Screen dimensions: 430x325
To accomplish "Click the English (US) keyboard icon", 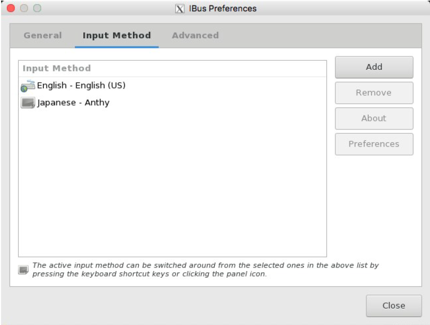I will click(x=28, y=86).
